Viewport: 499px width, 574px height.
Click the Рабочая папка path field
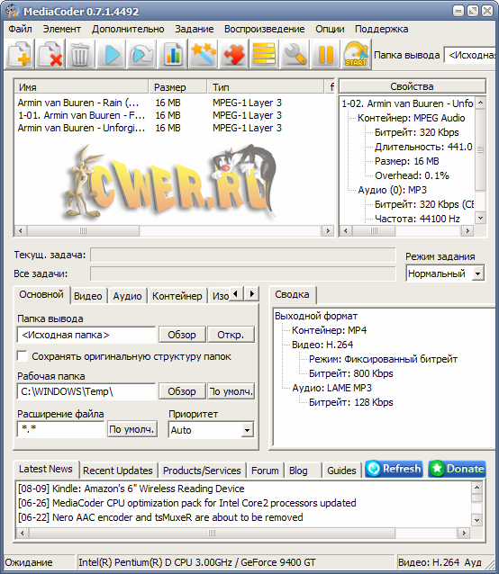click(x=86, y=391)
